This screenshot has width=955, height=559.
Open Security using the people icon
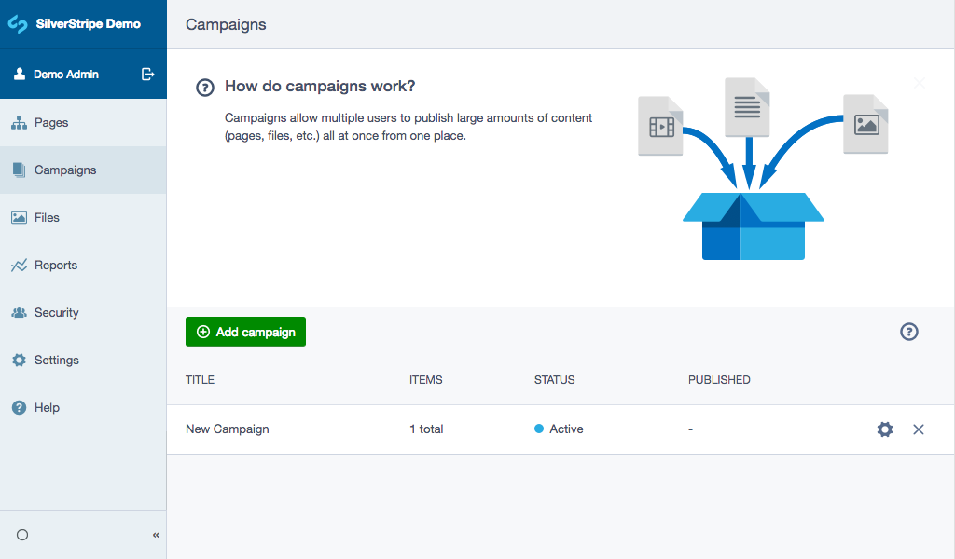click(x=21, y=312)
